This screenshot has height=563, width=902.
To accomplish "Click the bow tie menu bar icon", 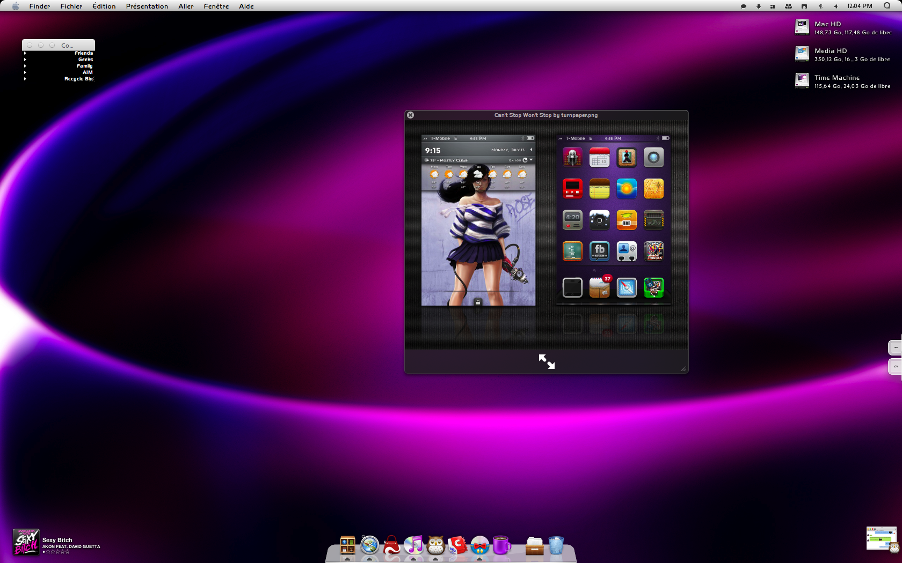I will tap(788, 6).
